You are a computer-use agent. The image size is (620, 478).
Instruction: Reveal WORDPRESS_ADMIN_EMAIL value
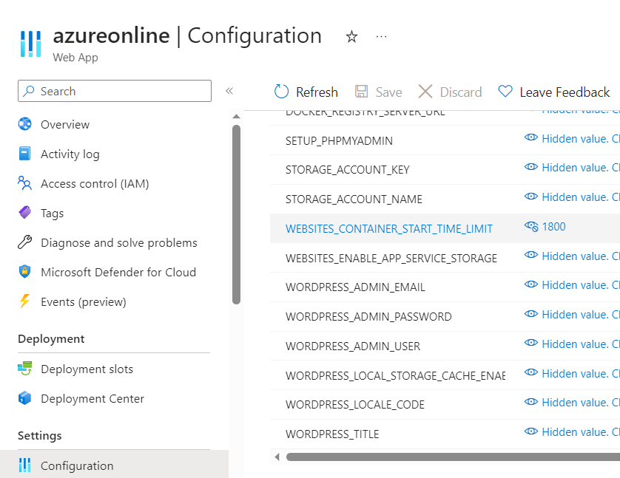[531, 284]
